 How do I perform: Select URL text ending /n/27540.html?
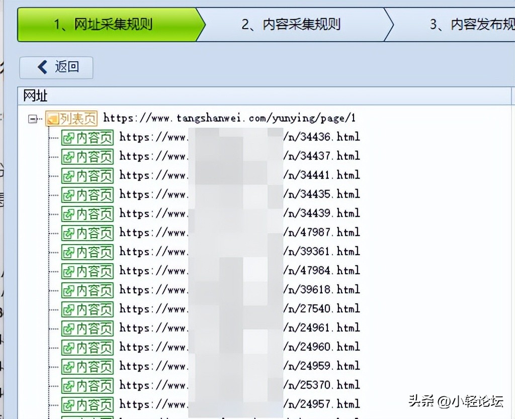click(x=240, y=308)
